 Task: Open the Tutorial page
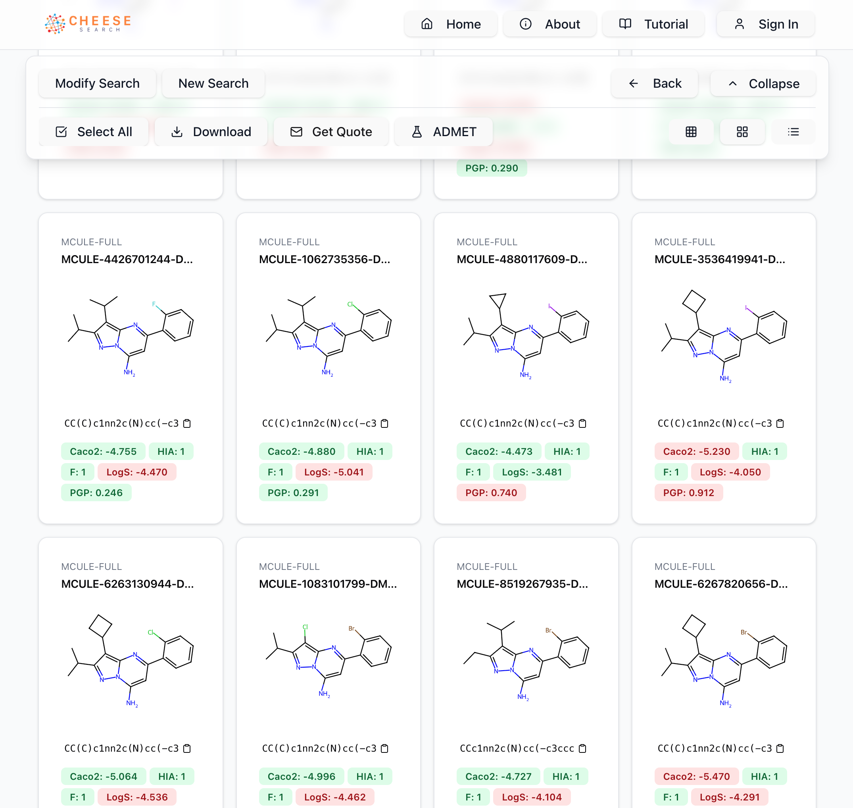click(x=653, y=24)
